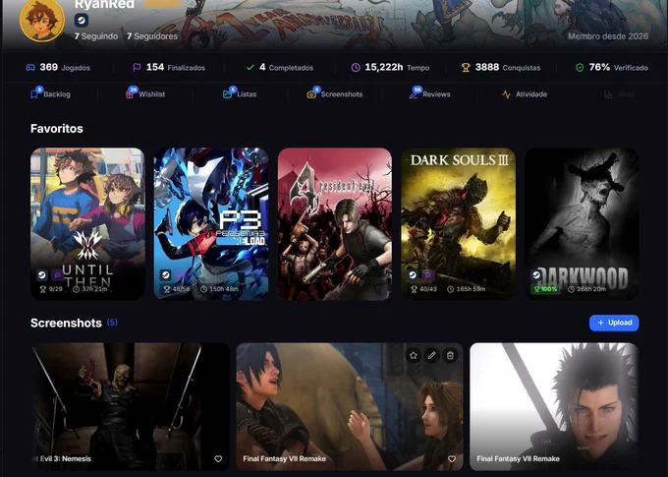Screen dimensions: 668x477
Task: Click the purple platform badge on the Until Then card
Action: pyautogui.click(x=57, y=275)
